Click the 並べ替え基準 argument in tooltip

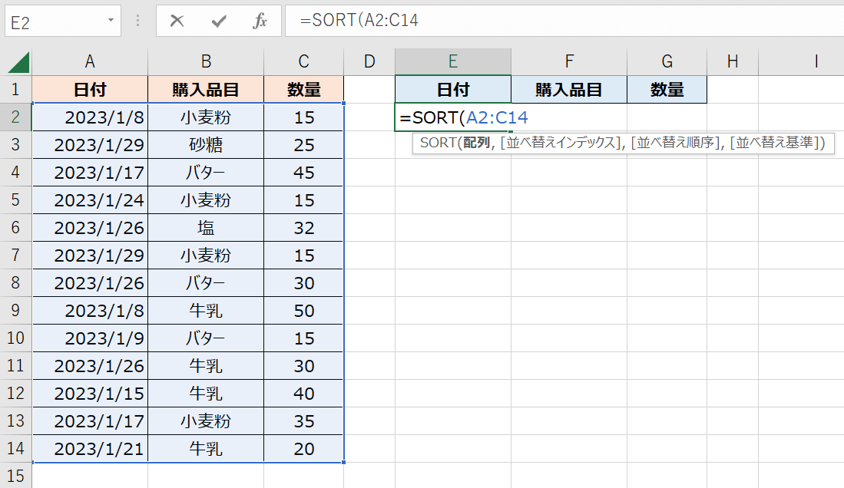coord(777,143)
